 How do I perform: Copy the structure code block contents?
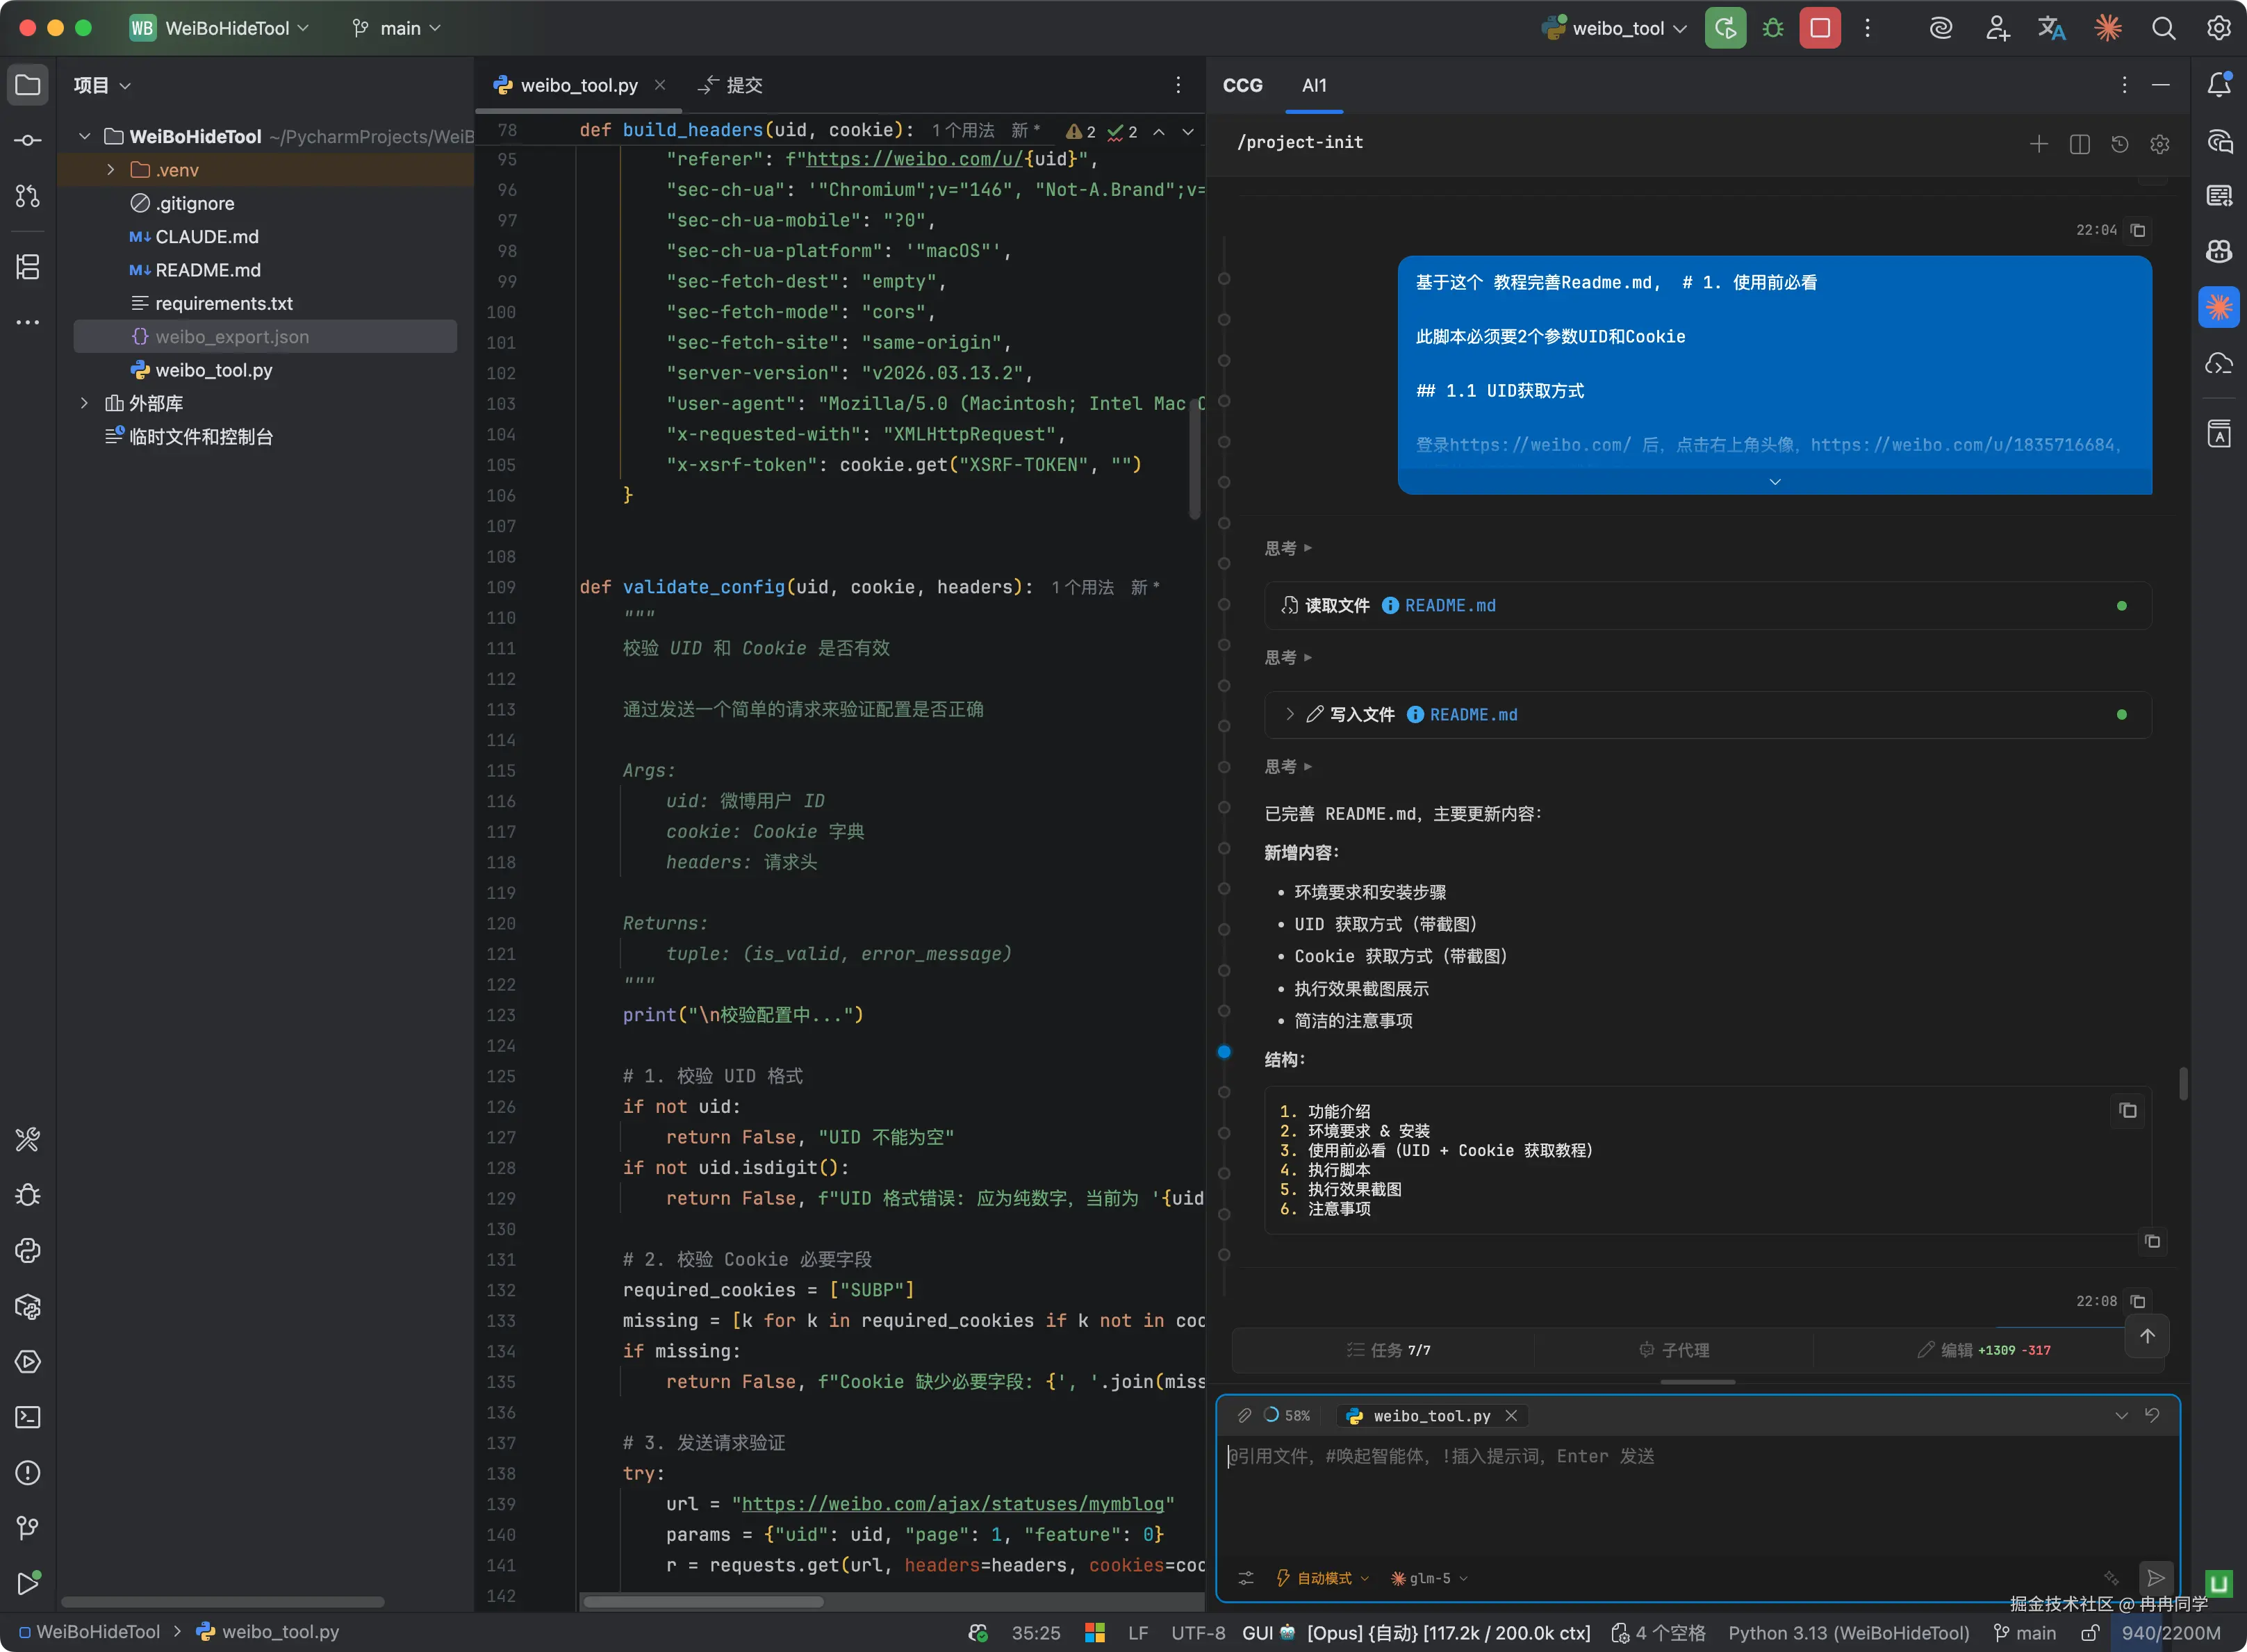coord(2128,1110)
